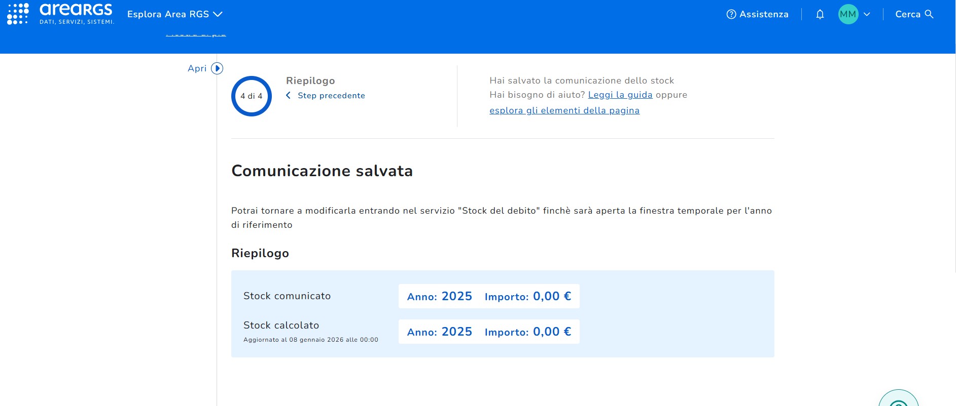Image resolution: width=956 pixels, height=406 pixels.
Task: Click the Assistenza question mark icon
Action: tap(731, 14)
